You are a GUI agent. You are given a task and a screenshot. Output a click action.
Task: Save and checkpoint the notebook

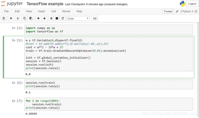[x=4, y=18]
